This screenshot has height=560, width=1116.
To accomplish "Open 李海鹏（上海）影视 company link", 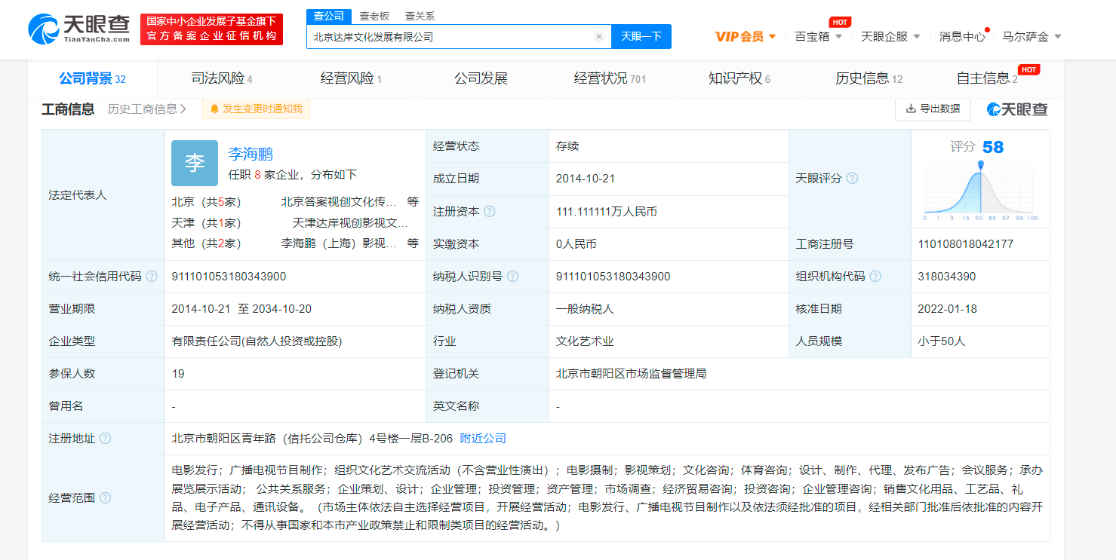I will pyautogui.click(x=339, y=243).
